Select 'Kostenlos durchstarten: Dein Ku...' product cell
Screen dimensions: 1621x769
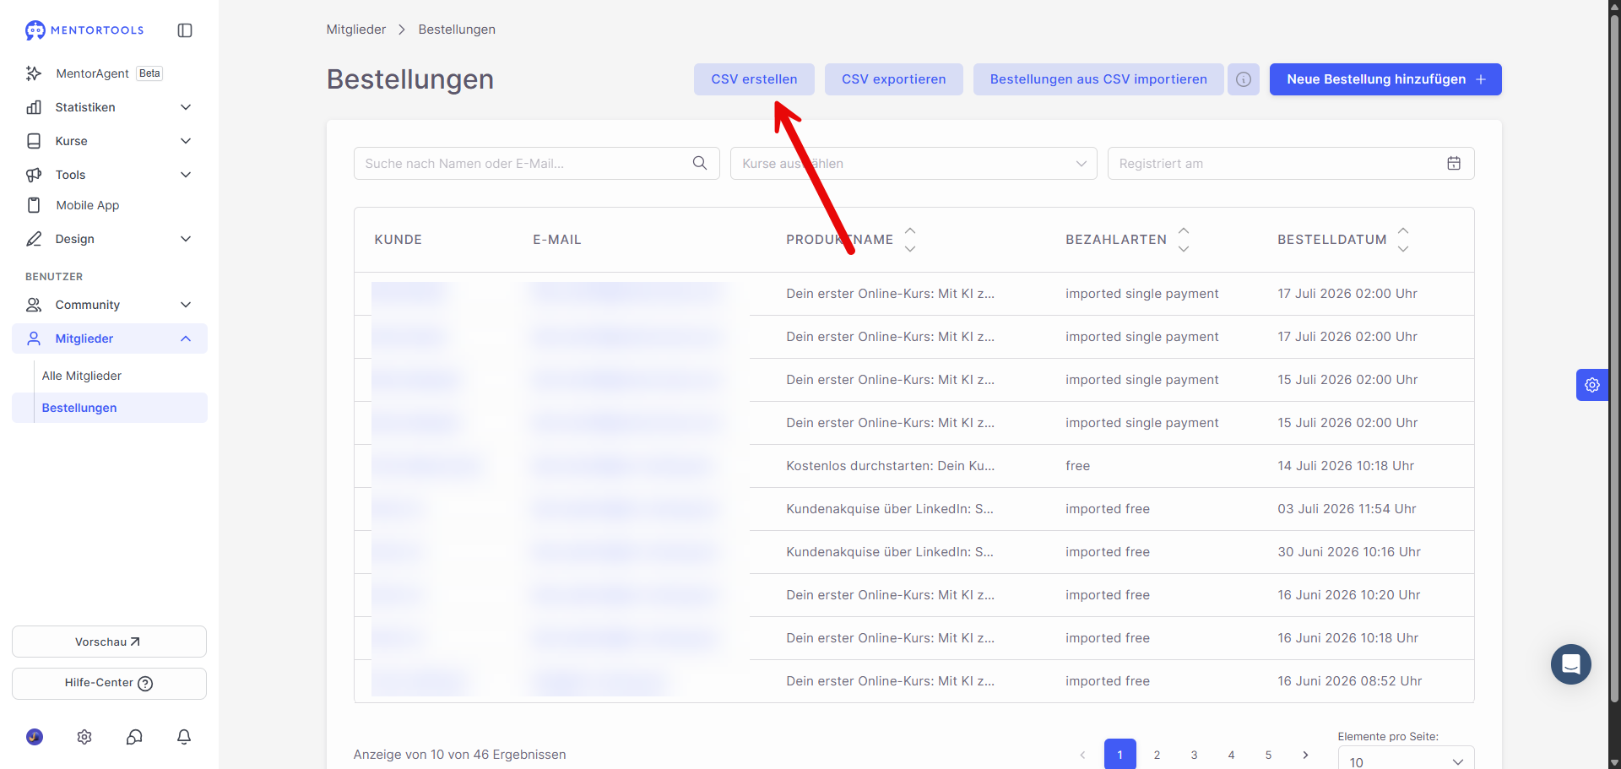click(891, 466)
